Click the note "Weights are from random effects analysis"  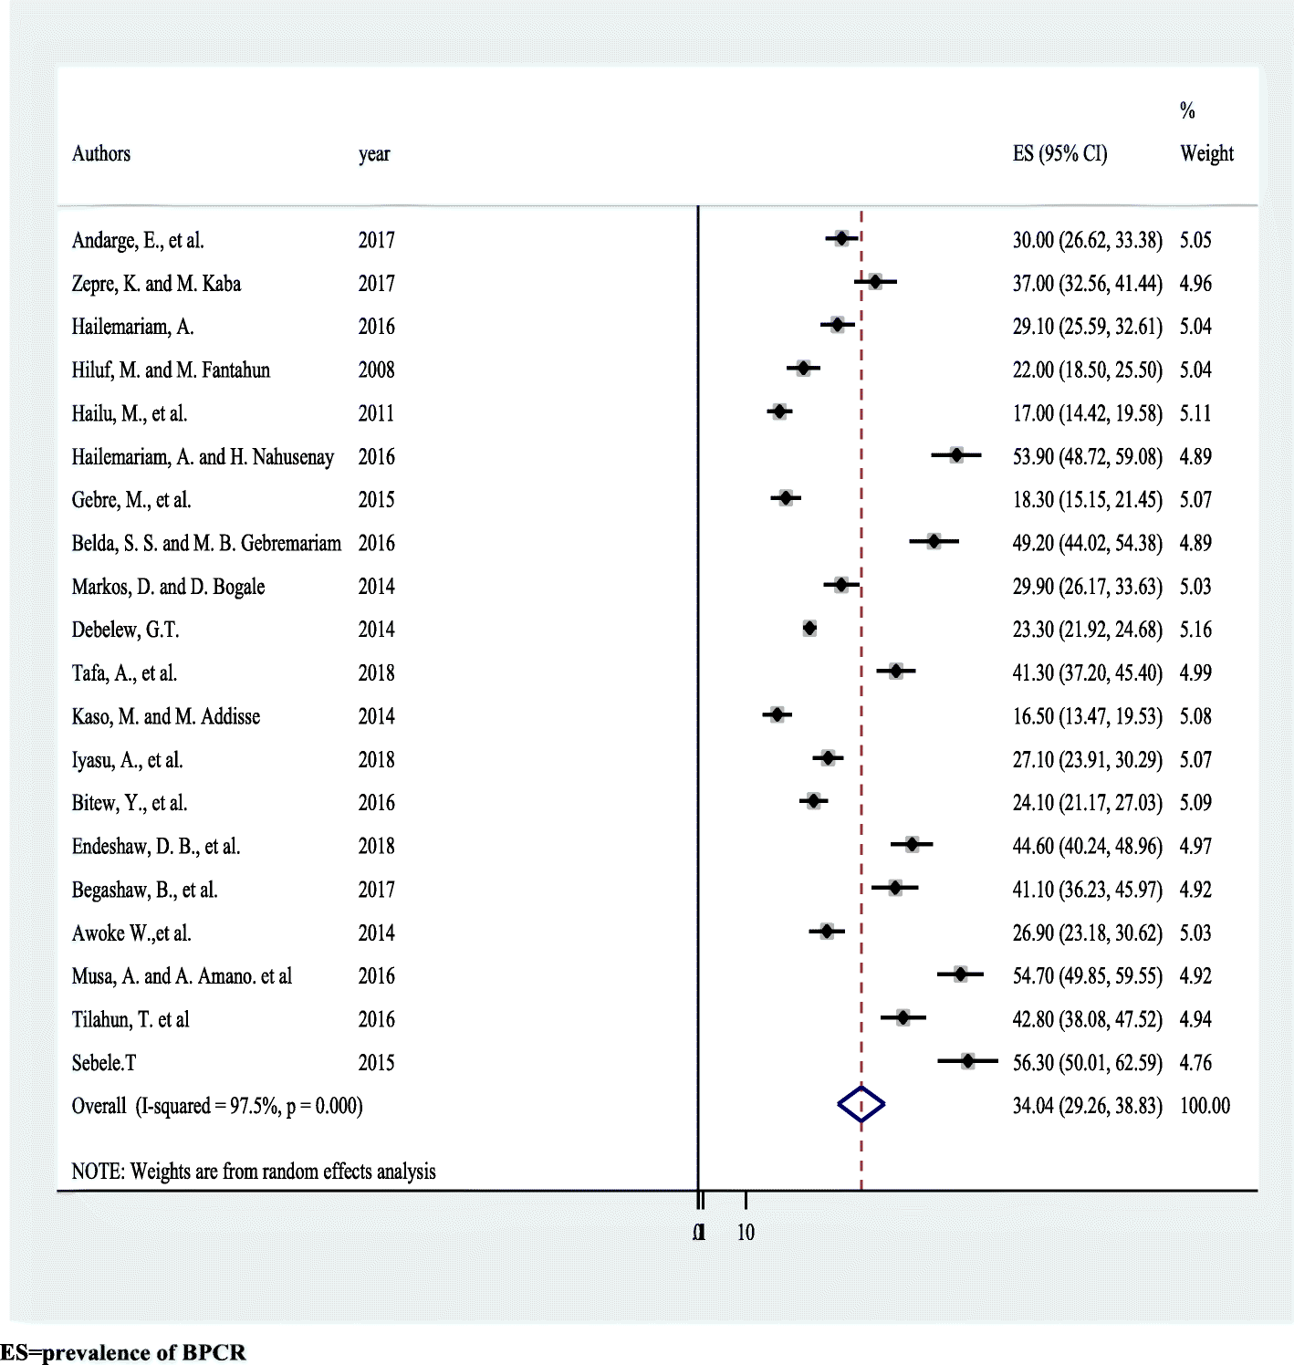283,1172
